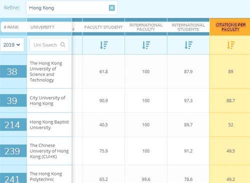Image resolution: width=250 pixels, height=183 pixels.
Task: Select the International Students column header
Action: pyautogui.click(x=188, y=27)
